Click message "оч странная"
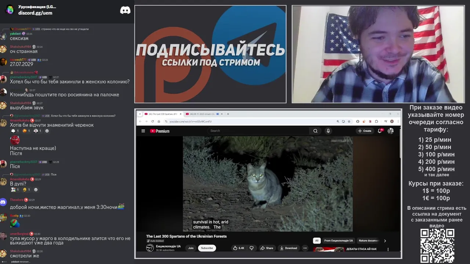This screenshot has width=470, height=264. click(23, 51)
